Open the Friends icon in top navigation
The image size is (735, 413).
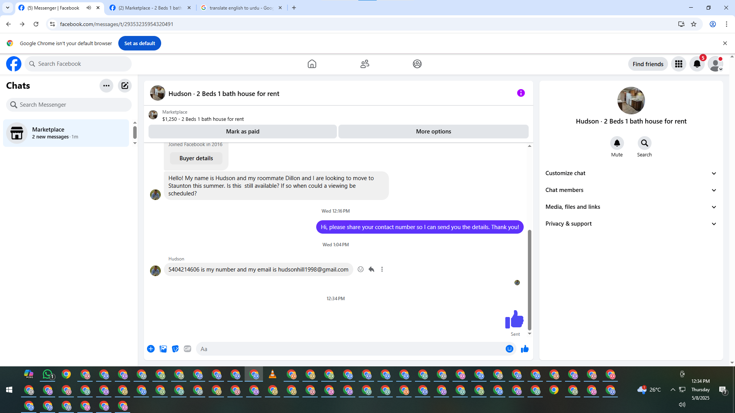pyautogui.click(x=365, y=64)
